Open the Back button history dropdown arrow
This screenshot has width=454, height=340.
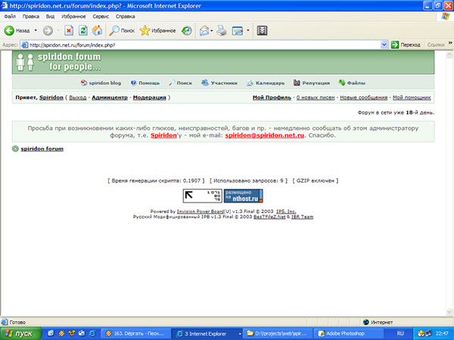coord(36,30)
